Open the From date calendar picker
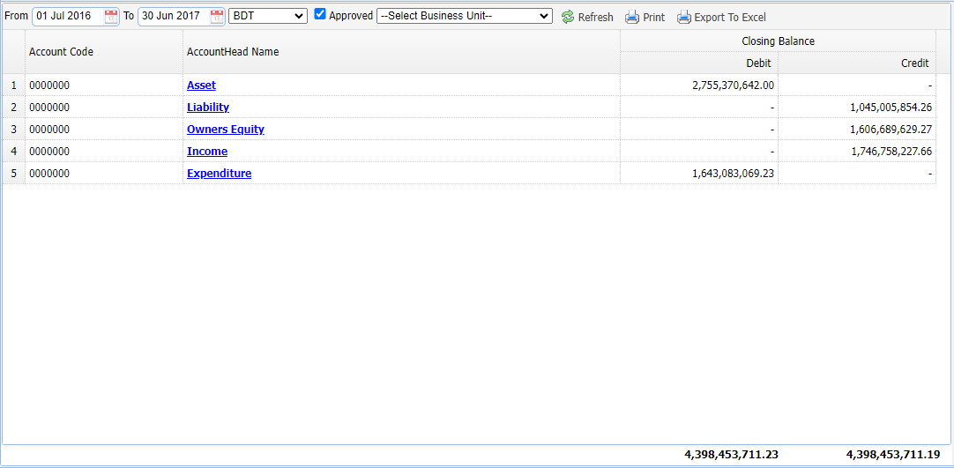Image resolution: width=954 pixels, height=468 pixels. pyautogui.click(x=111, y=17)
